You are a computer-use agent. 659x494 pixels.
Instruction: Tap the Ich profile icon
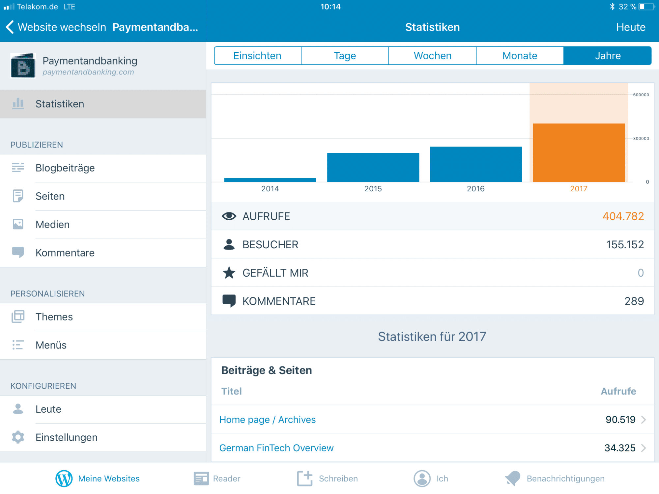point(422,478)
